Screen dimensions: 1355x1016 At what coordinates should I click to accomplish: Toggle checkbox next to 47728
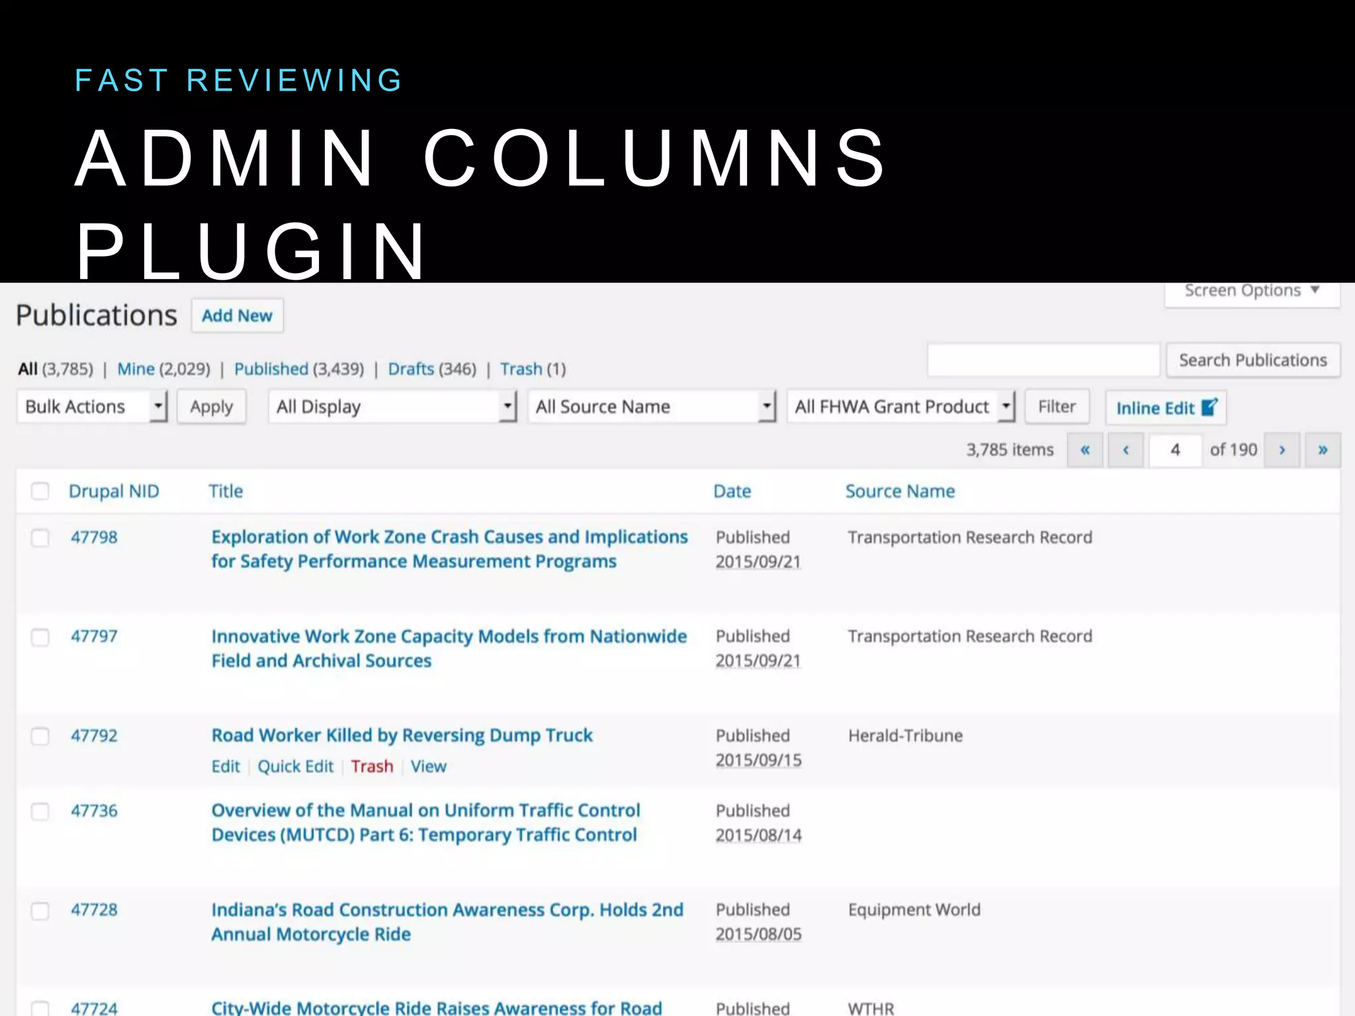40,911
